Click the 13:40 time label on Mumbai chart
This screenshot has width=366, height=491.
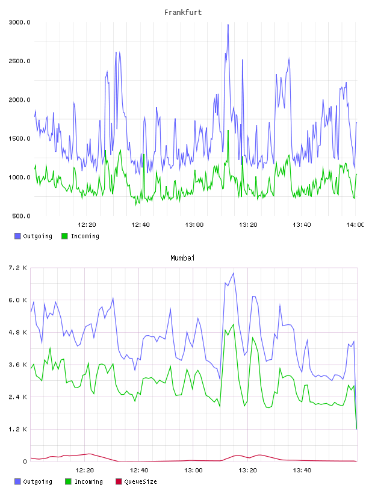[x=302, y=471]
